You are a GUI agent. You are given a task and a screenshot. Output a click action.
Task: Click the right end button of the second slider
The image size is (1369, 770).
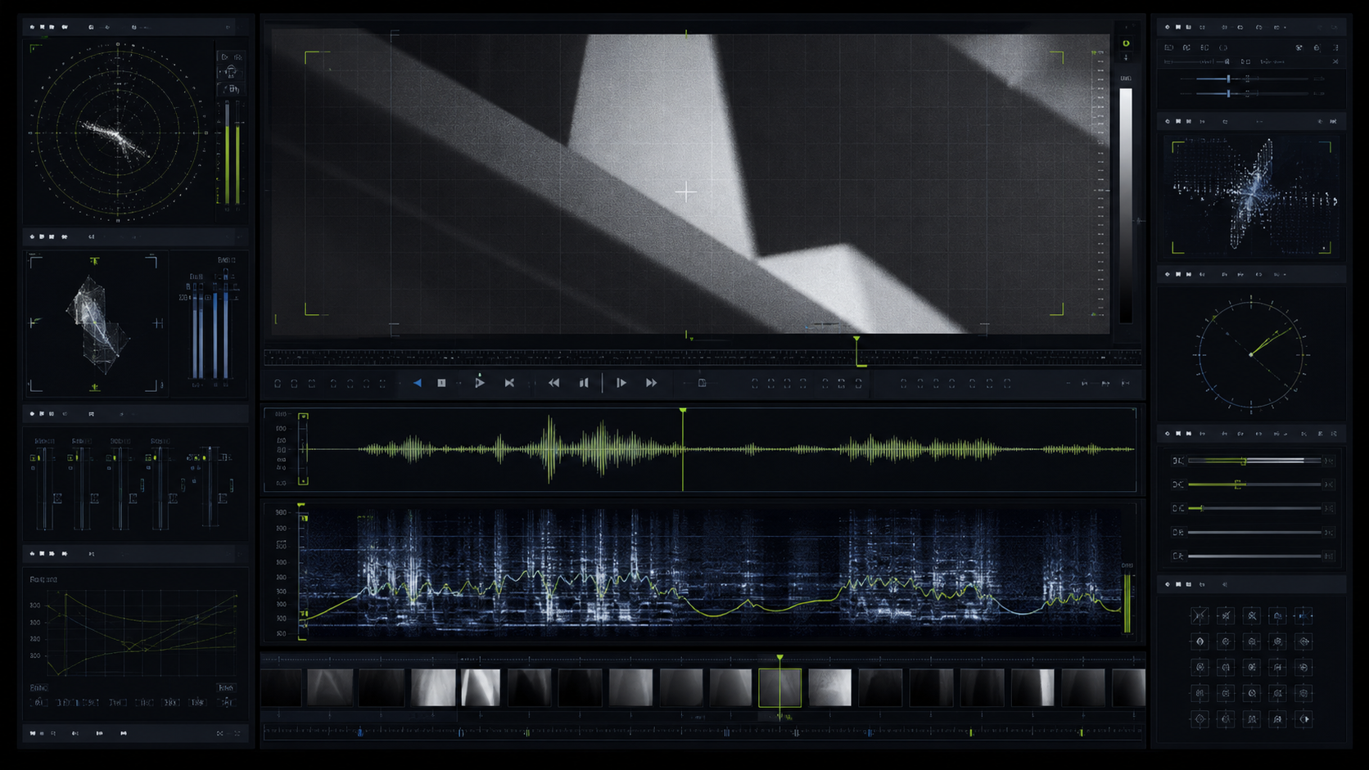tap(1329, 484)
